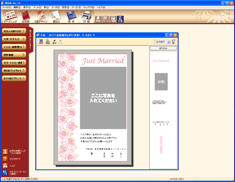Click the ここに写真を入れてください photo placeholder
The height and width of the screenshot is (182, 235).
coord(103,98)
